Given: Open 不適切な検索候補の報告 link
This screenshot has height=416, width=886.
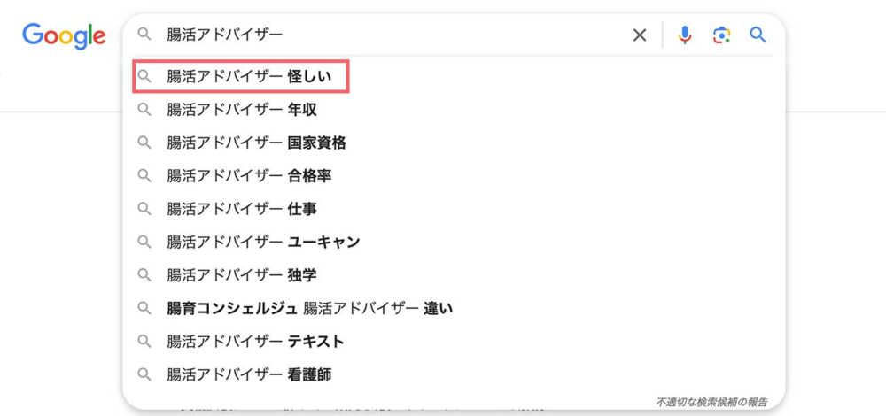Looking at the screenshot, I should [711, 403].
